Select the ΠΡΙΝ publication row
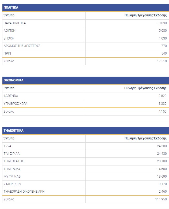169x209 pixels. pyautogui.click(x=7, y=53)
